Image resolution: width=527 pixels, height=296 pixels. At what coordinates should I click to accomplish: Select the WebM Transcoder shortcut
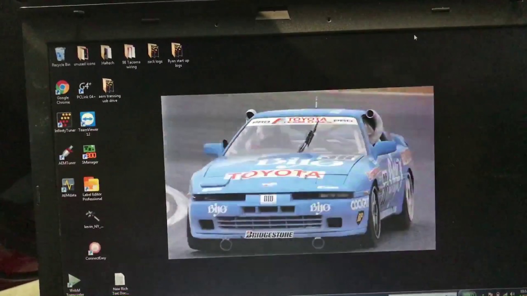[75, 285]
